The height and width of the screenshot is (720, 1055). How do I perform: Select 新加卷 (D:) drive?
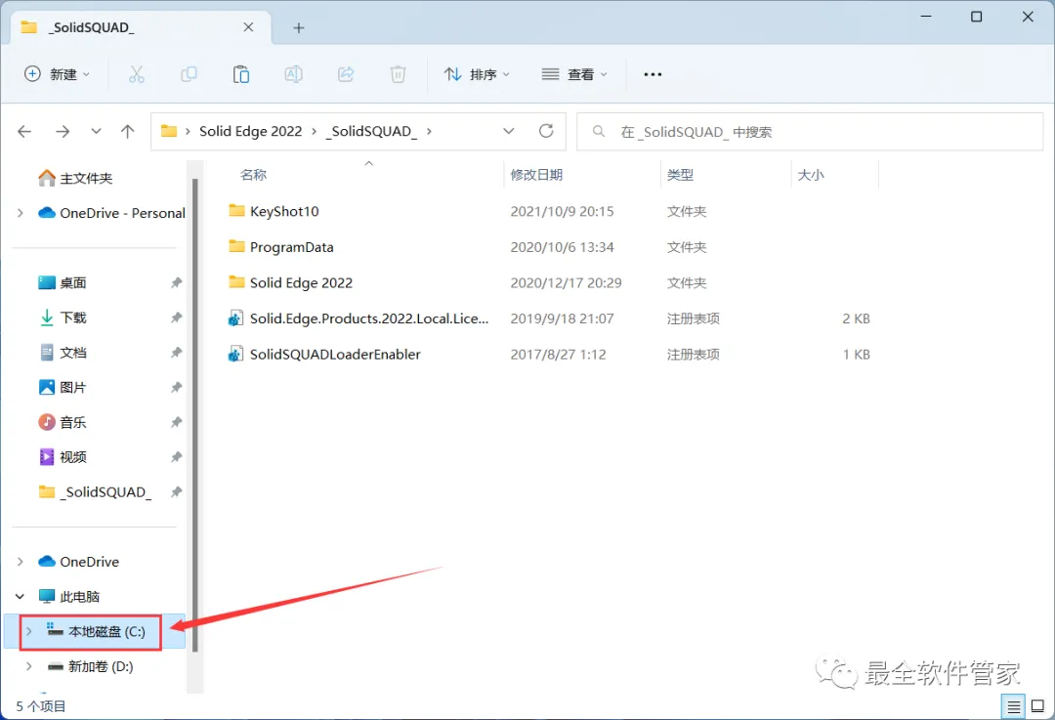[x=90, y=667]
